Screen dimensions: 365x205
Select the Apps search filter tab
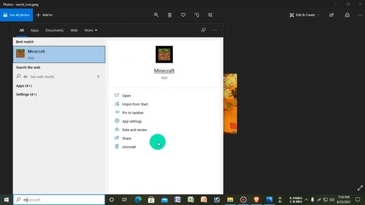[35, 30]
